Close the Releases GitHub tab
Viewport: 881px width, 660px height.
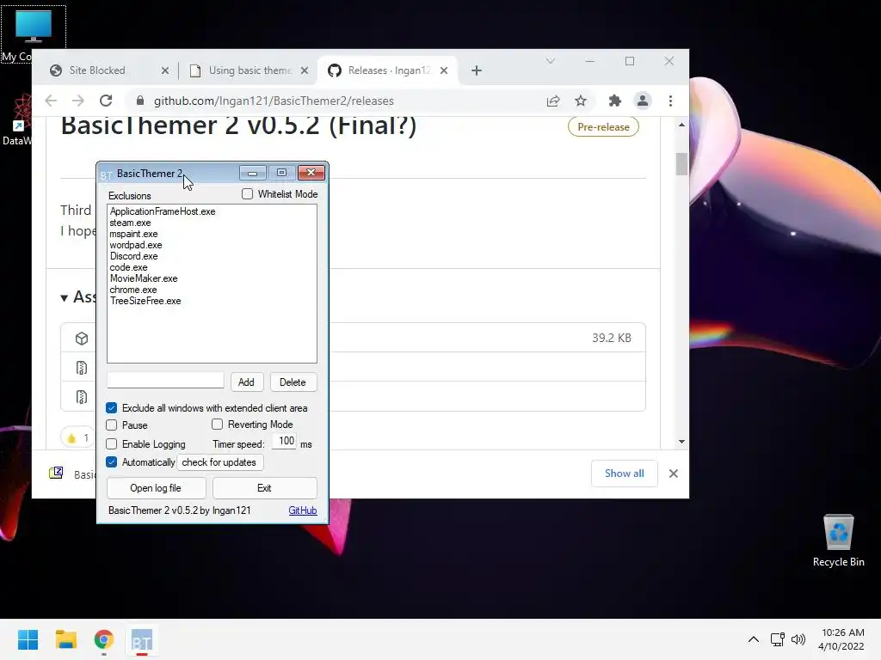click(x=444, y=70)
